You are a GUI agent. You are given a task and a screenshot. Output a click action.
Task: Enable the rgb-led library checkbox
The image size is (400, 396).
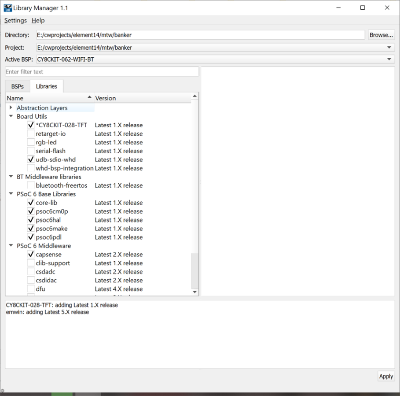point(31,142)
